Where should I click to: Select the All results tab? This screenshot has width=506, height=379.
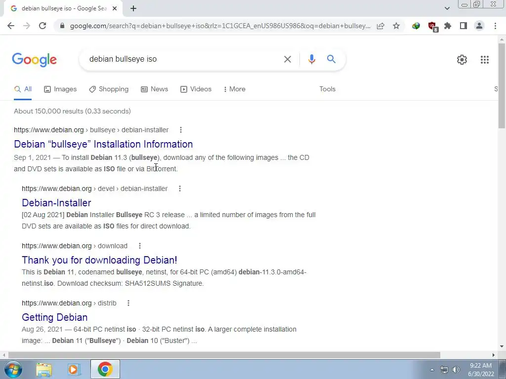tap(23, 89)
